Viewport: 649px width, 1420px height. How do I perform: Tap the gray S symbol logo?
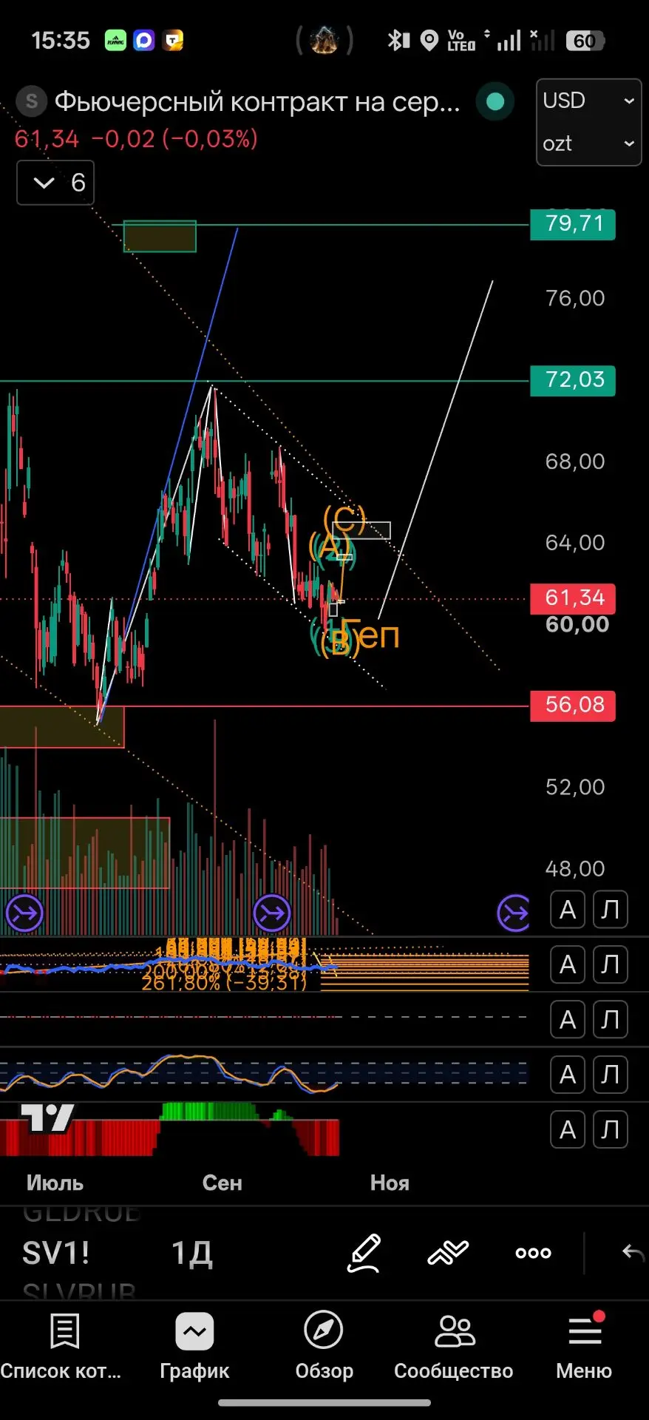[x=31, y=101]
